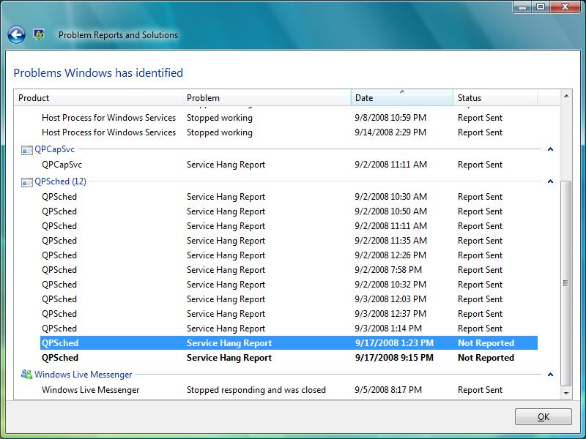Screen dimensions: 586x439
Task: Select QPSched row dated 9/3/2008 1:14 PM
Action: coord(289,329)
